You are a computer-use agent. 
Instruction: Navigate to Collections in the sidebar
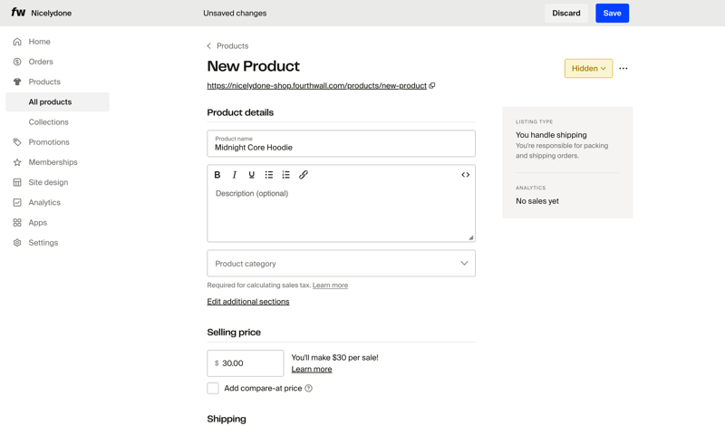(48, 122)
